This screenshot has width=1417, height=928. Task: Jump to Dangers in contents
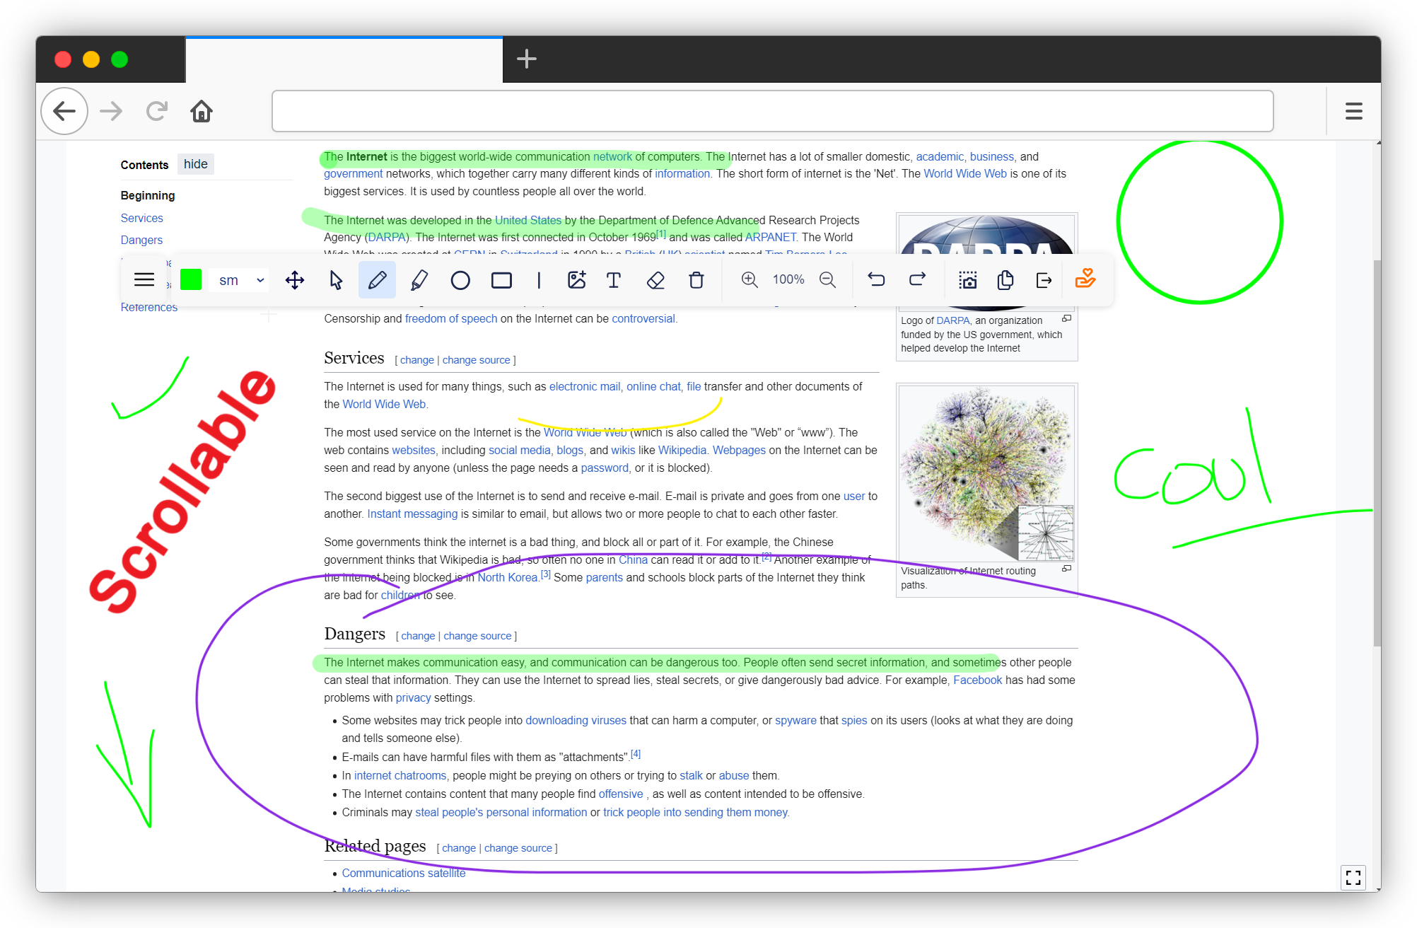click(x=141, y=240)
